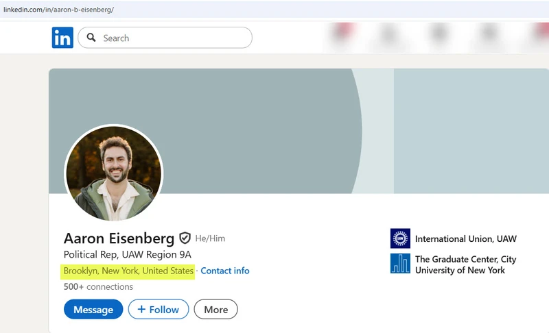Follow Aaron Eisenberg
Screen dimensions: 549x333
click(x=159, y=309)
